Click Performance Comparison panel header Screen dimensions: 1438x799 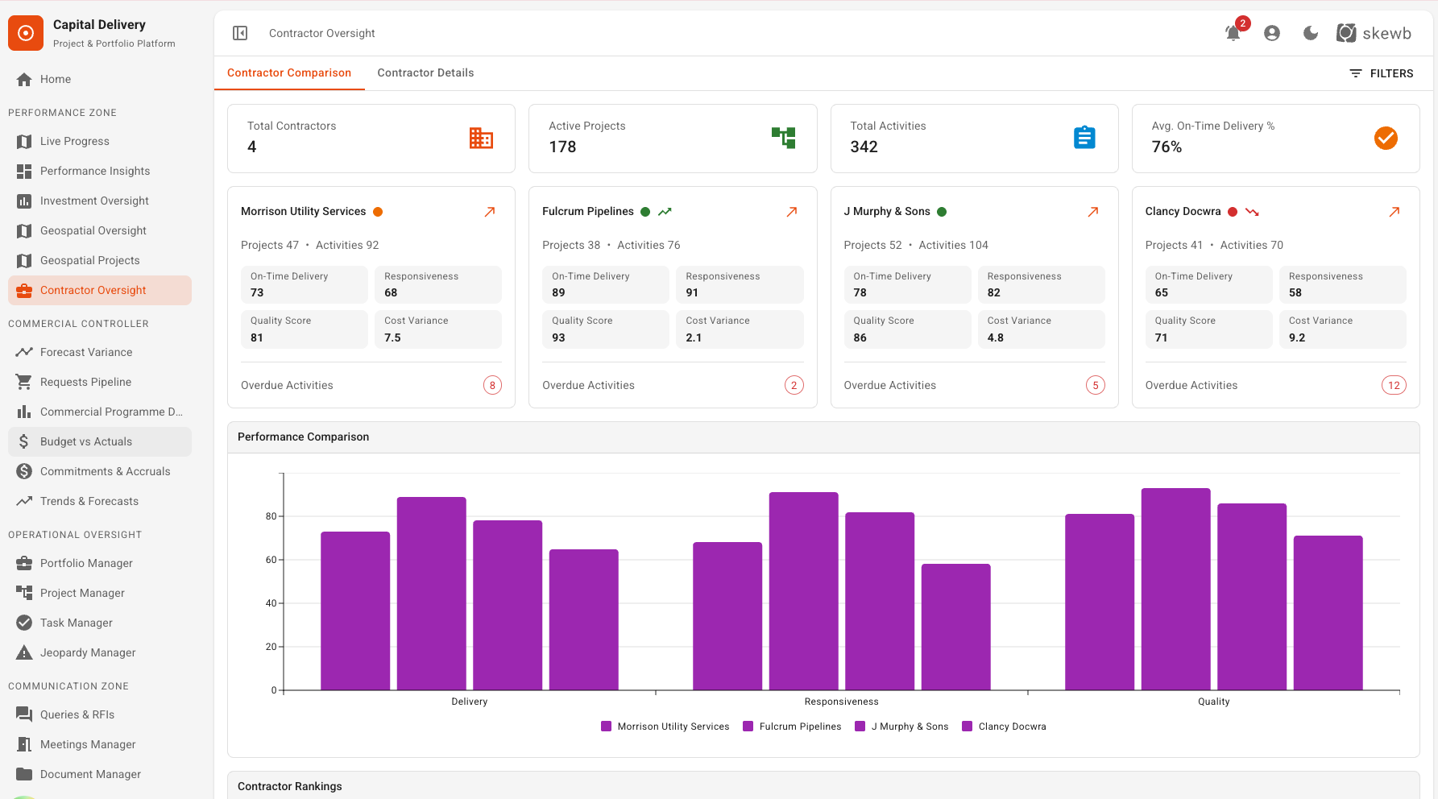pos(823,437)
